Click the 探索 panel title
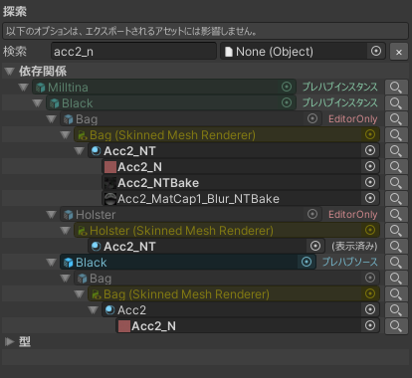412x378 pixels. point(15,12)
